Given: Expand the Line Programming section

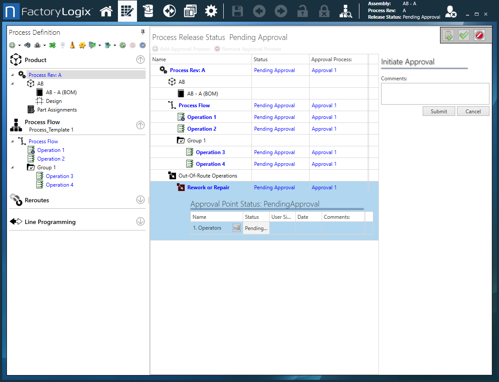Looking at the screenshot, I should point(140,221).
